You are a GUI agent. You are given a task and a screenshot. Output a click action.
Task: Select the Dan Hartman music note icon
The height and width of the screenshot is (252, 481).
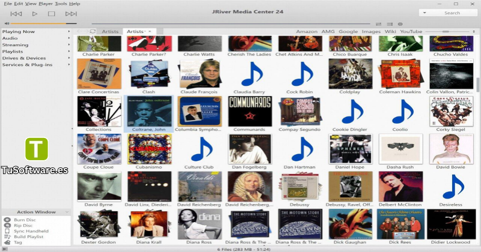point(302,149)
